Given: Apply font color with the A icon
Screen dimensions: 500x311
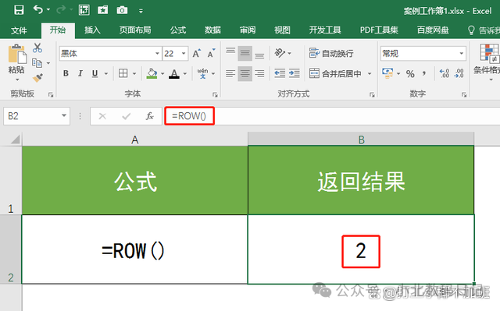Looking at the screenshot, I should pos(174,73).
